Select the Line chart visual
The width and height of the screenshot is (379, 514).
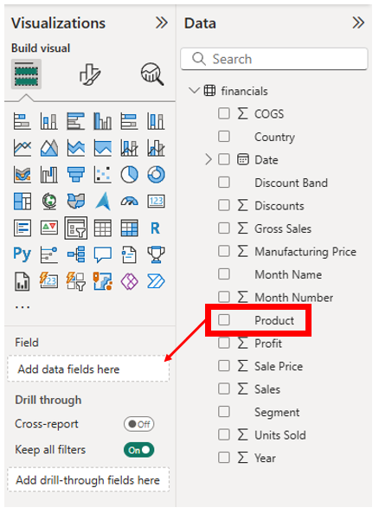click(x=22, y=148)
